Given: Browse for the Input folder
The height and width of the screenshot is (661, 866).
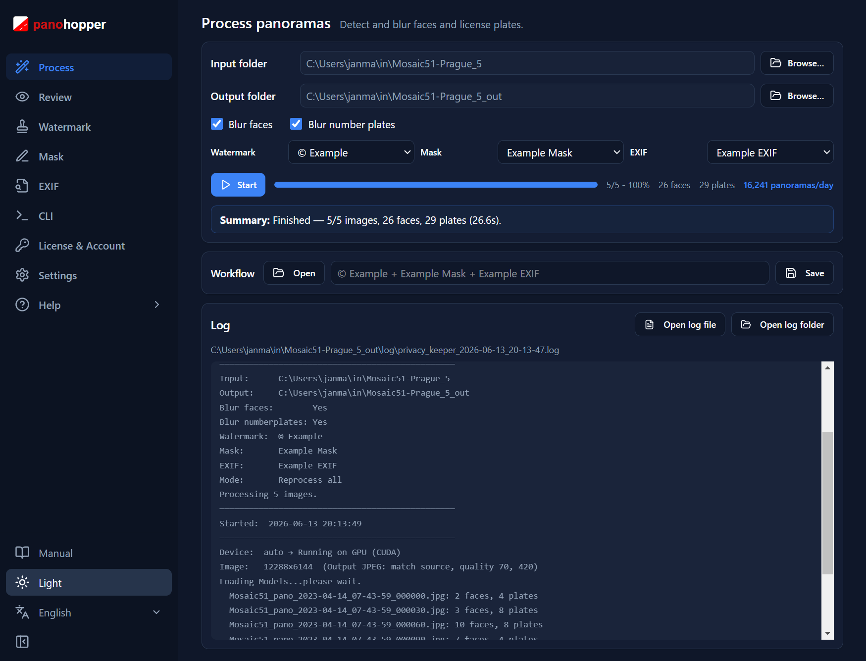Looking at the screenshot, I should click(797, 63).
